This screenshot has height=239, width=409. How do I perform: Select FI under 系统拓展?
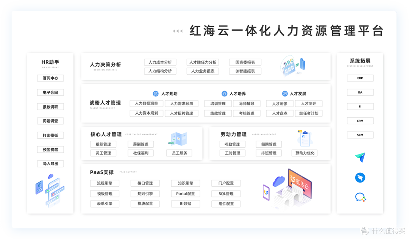(x=360, y=106)
